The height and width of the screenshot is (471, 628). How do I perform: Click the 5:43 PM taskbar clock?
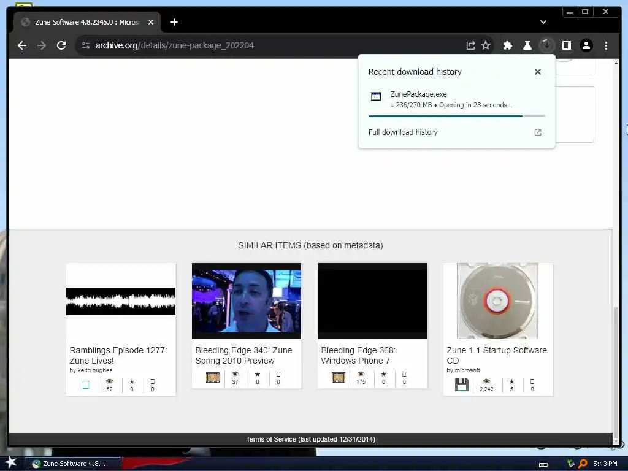[605, 464]
